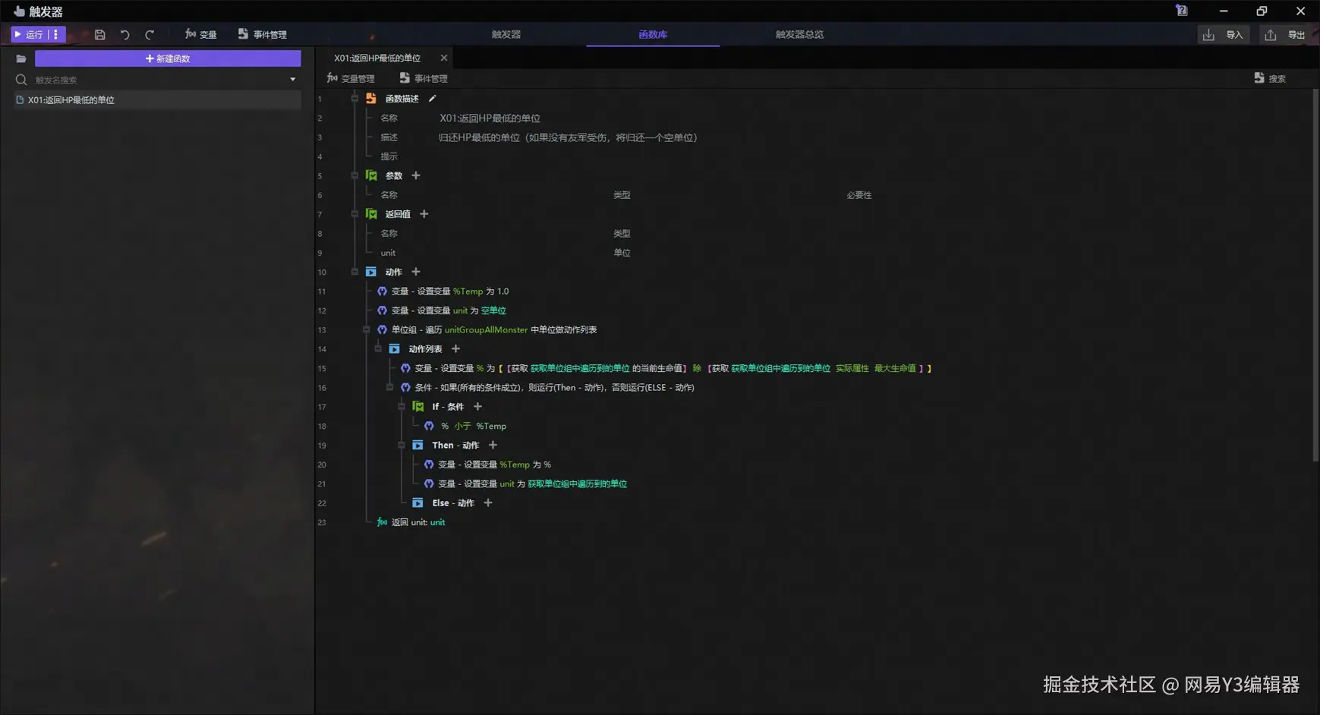Click the action icon for 设置变量 unit 为 空单位

(383, 310)
